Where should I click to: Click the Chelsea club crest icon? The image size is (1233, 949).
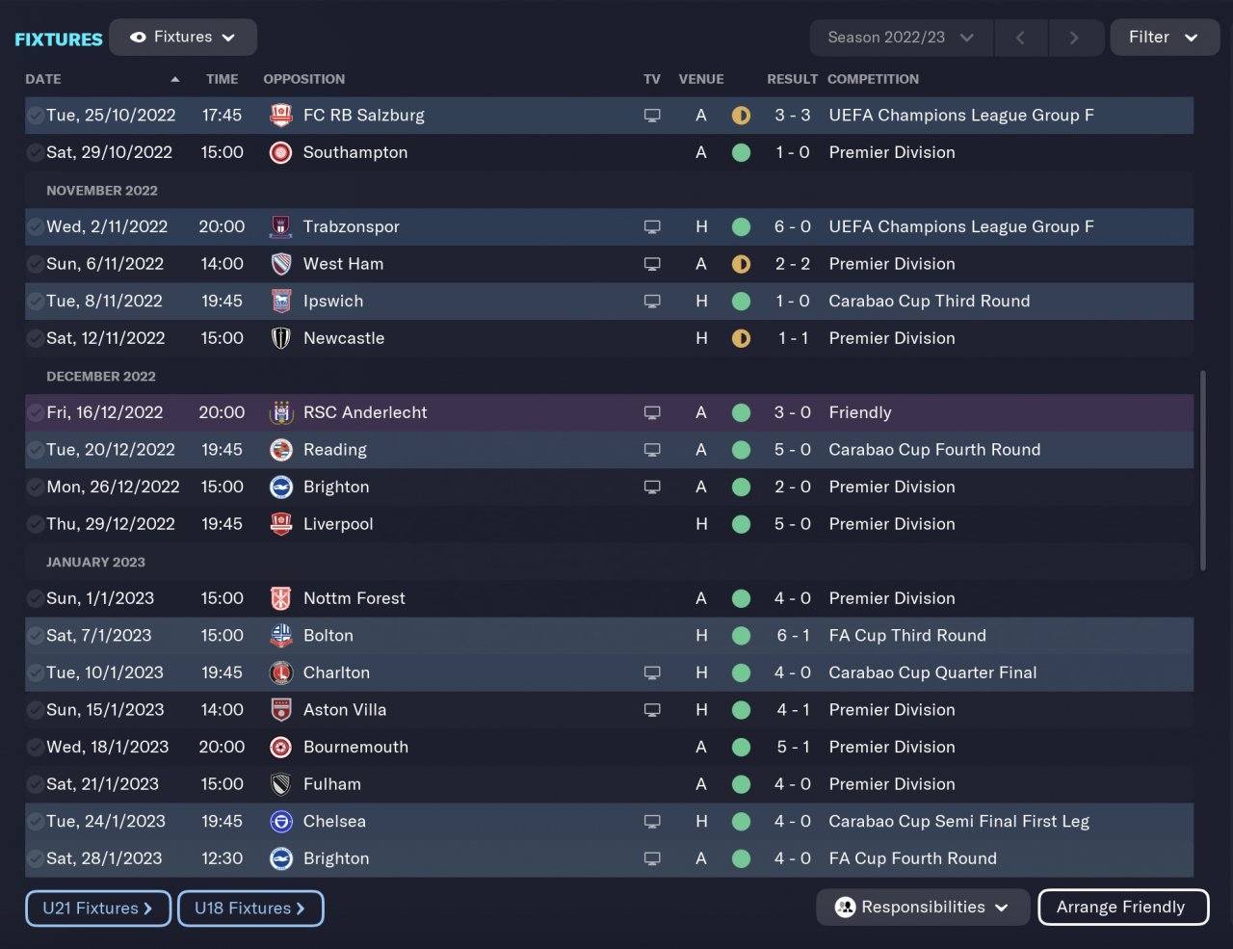(281, 822)
